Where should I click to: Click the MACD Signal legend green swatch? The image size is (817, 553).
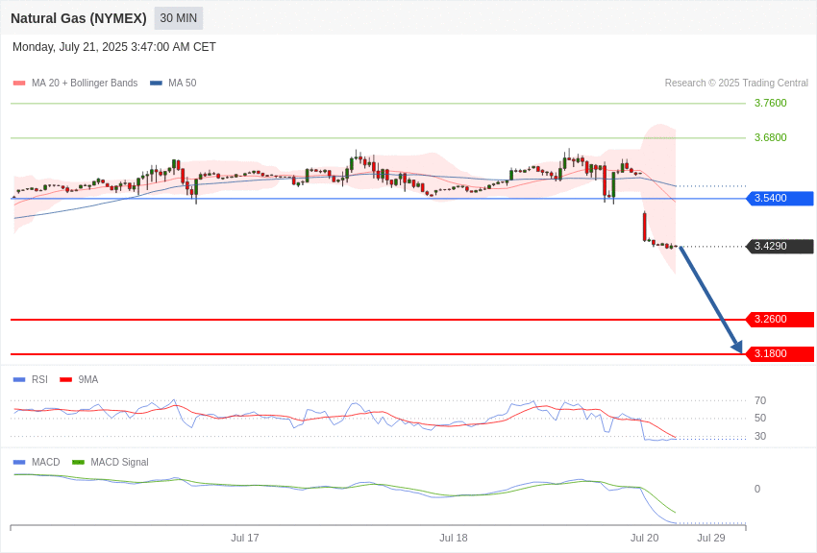[x=78, y=462]
